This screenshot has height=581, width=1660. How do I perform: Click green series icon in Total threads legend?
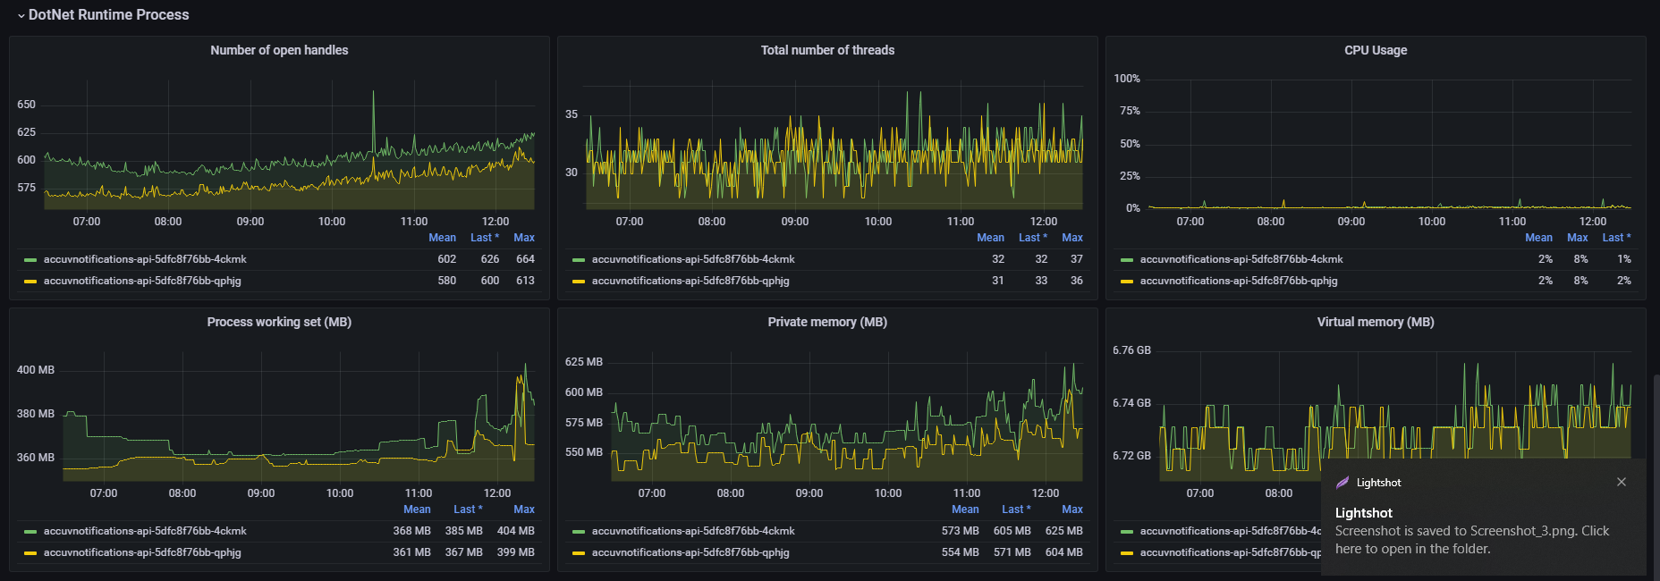coord(578,260)
